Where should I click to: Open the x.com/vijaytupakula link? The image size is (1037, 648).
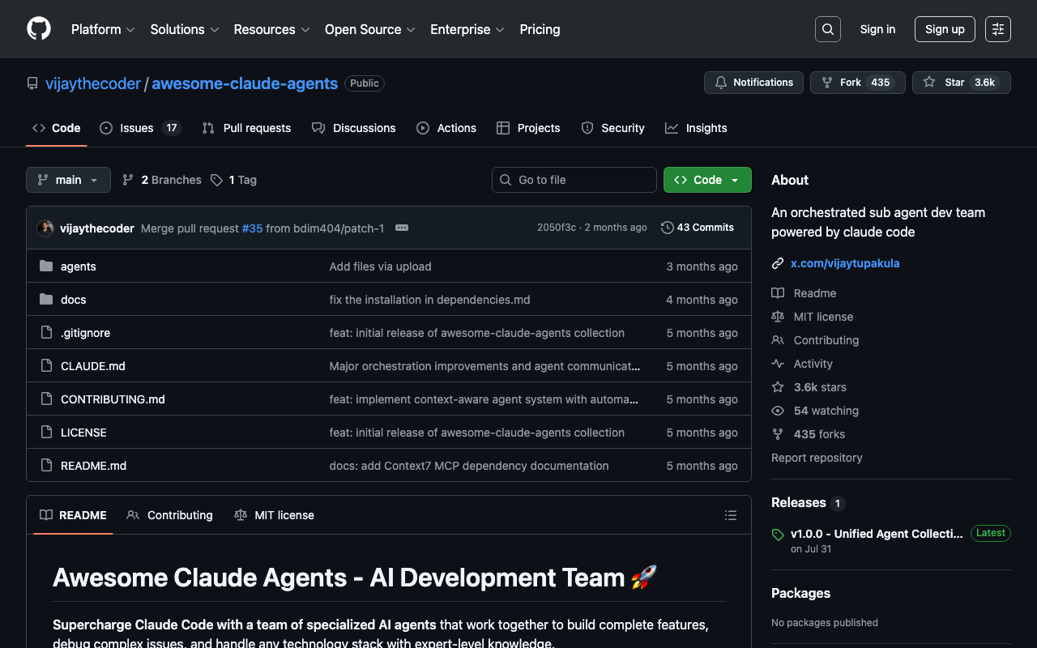[x=845, y=263]
